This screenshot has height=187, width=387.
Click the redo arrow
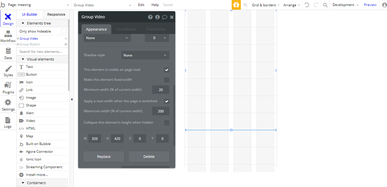[x=316, y=5]
